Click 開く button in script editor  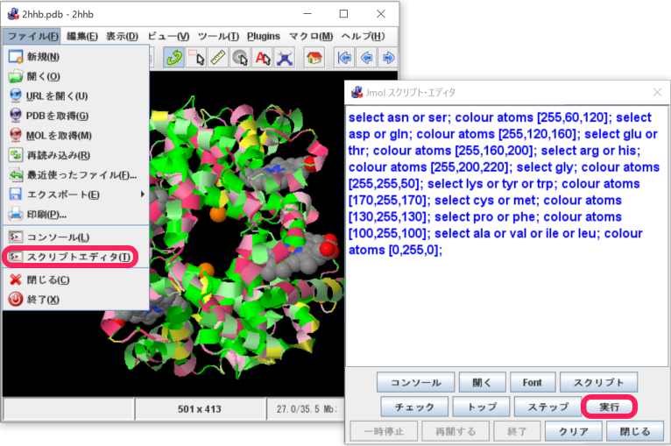click(483, 382)
